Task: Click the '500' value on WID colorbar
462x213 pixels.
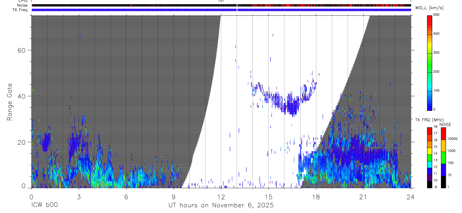Action: [436, 15]
